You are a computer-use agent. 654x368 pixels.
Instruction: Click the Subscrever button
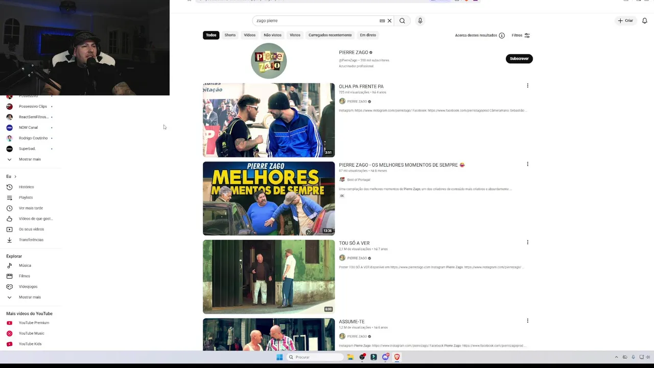click(519, 59)
